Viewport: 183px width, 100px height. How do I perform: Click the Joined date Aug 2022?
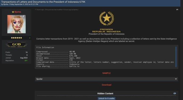[x=24, y=58]
